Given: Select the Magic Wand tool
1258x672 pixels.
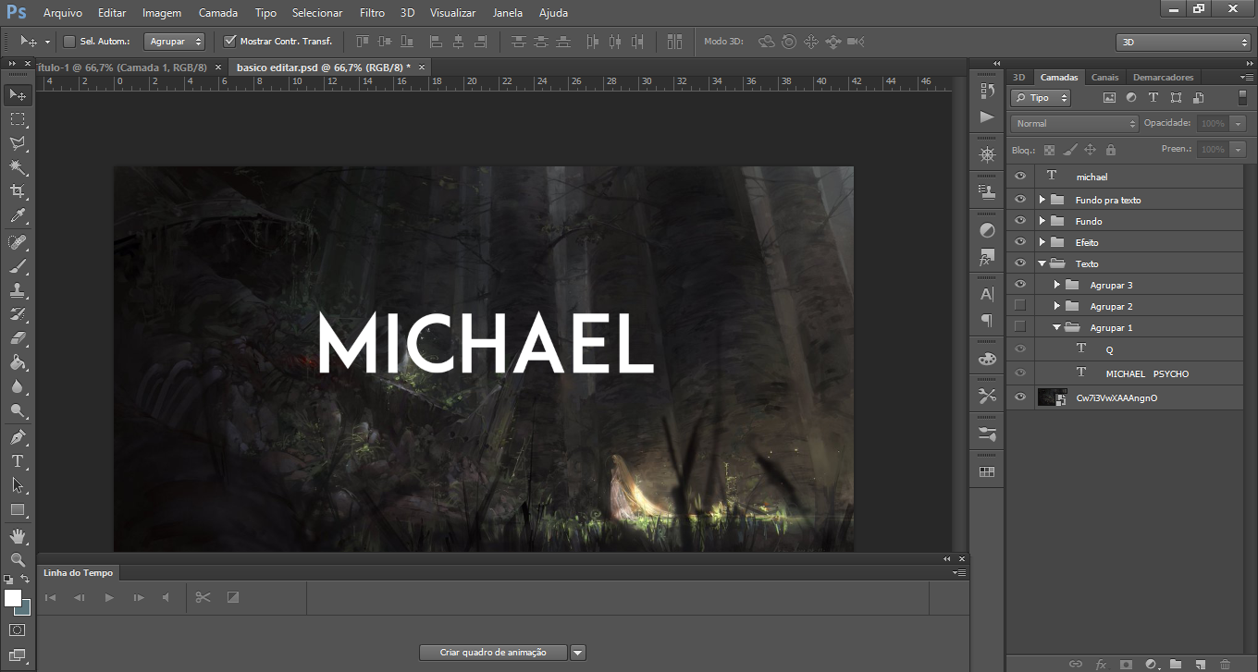Looking at the screenshot, I should pyautogui.click(x=17, y=167).
